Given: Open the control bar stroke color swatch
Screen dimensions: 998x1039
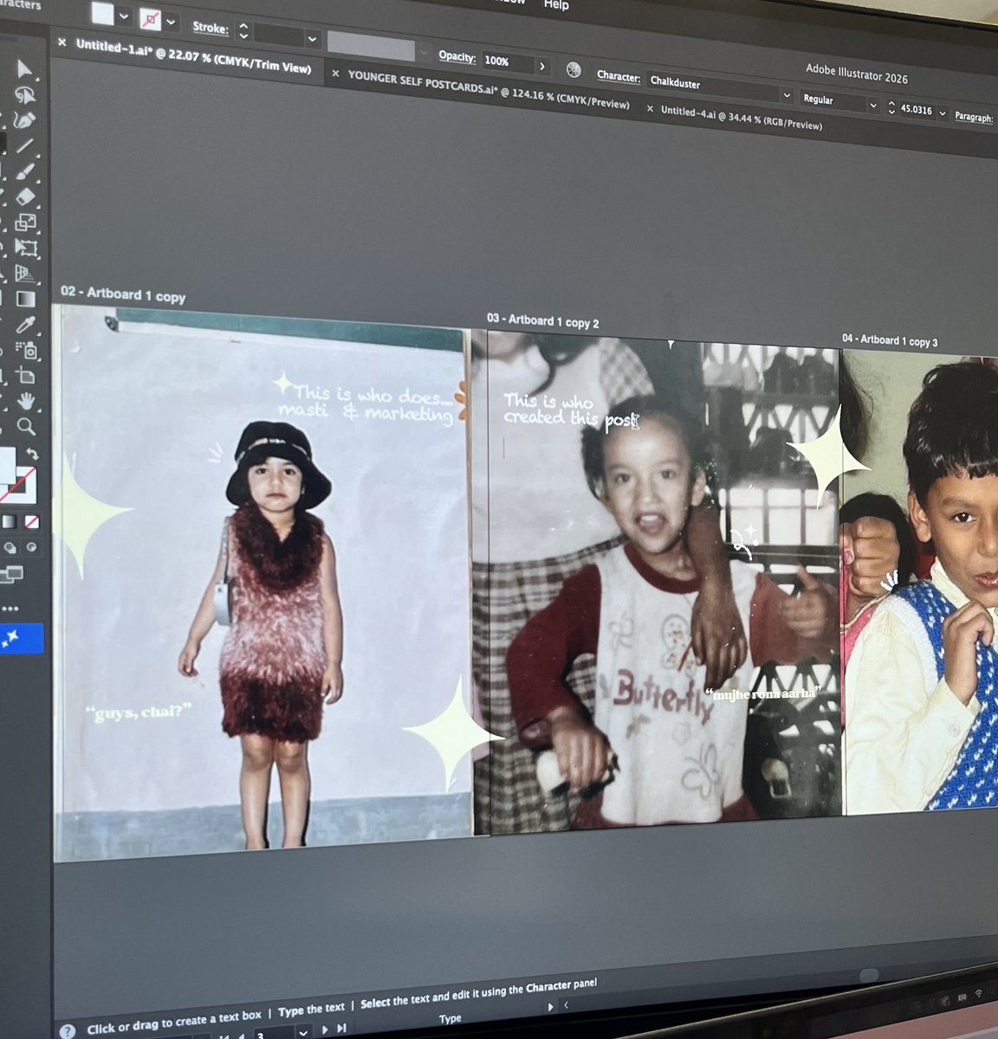Looking at the screenshot, I should [150, 20].
